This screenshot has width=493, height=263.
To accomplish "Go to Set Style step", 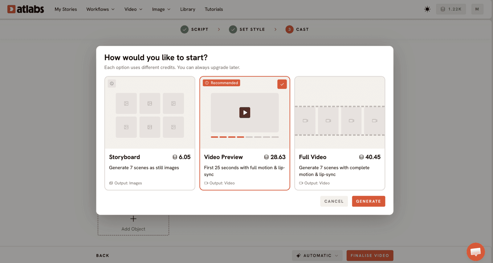I will pos(247,29).
